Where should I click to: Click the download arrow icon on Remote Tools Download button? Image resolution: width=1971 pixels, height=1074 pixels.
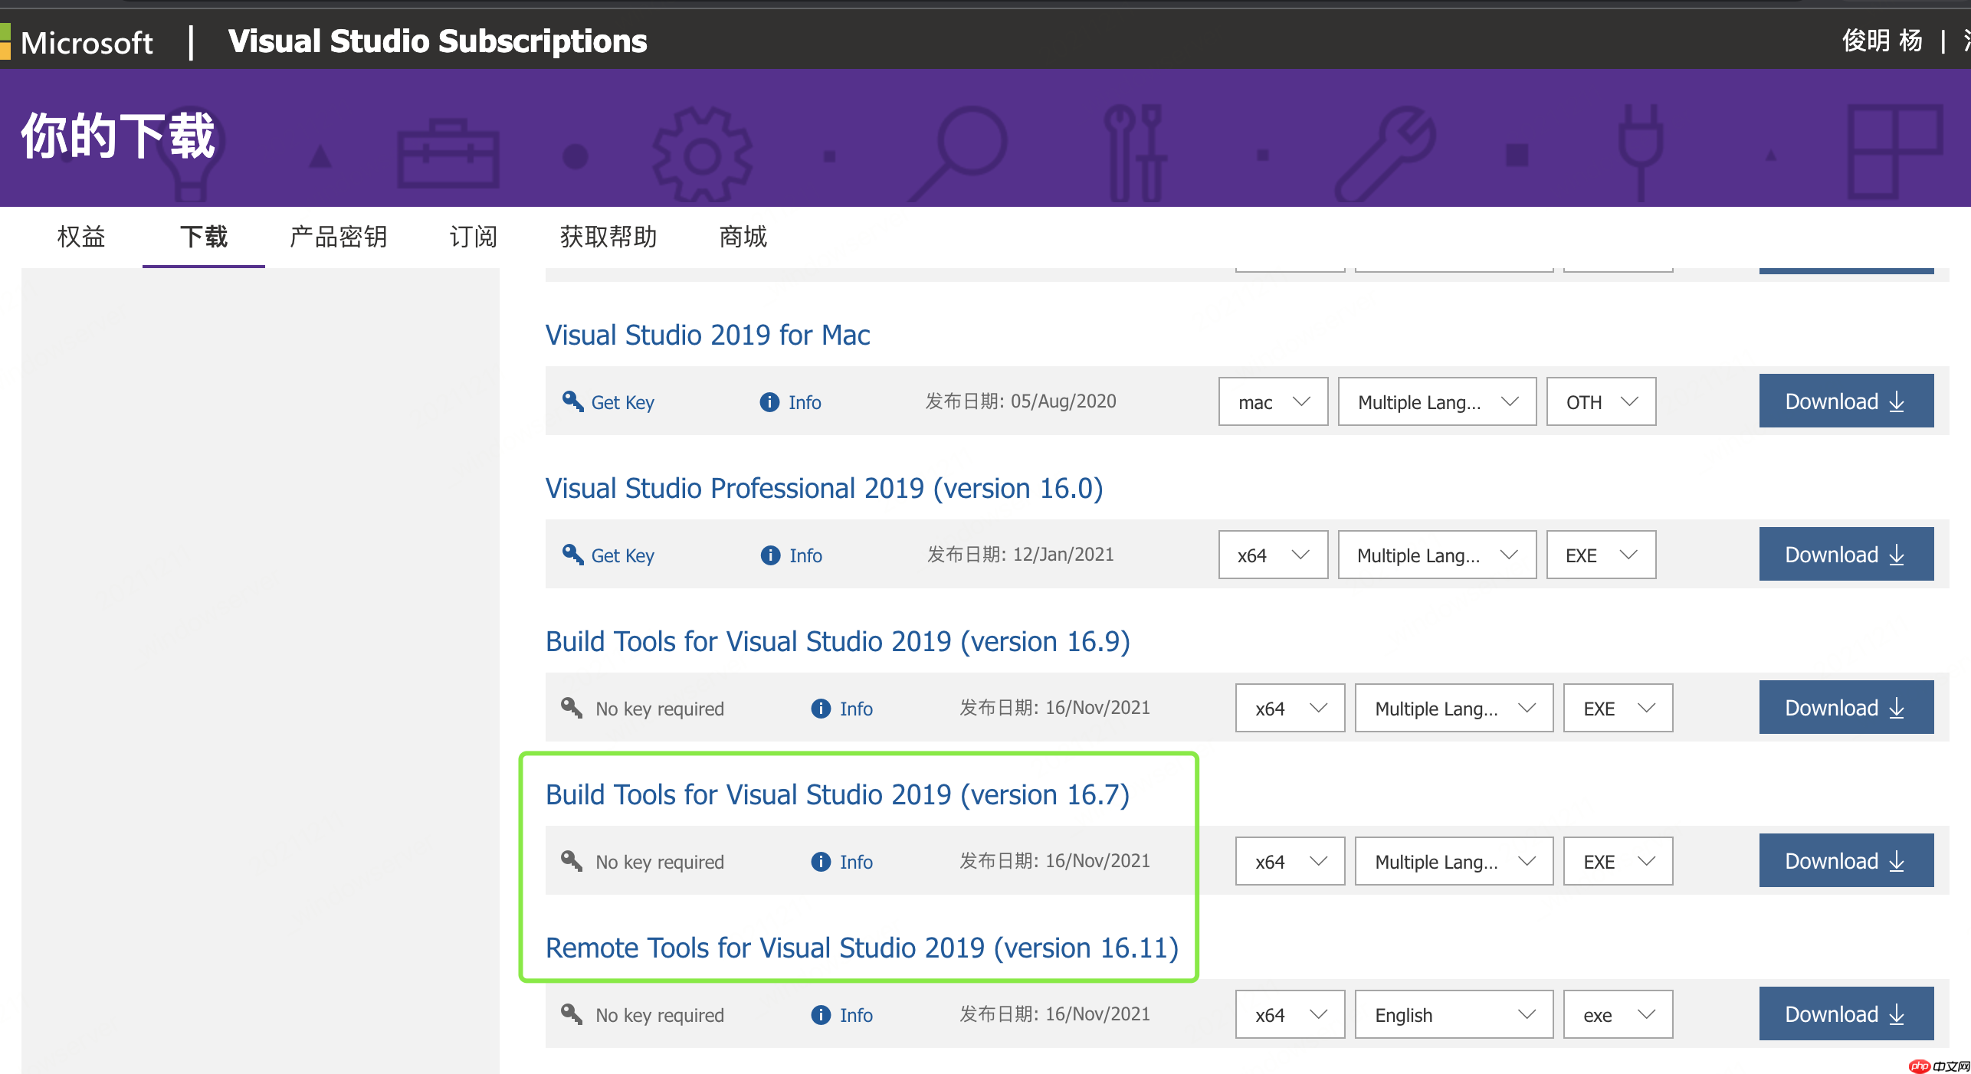[x=1897, y=1013]
